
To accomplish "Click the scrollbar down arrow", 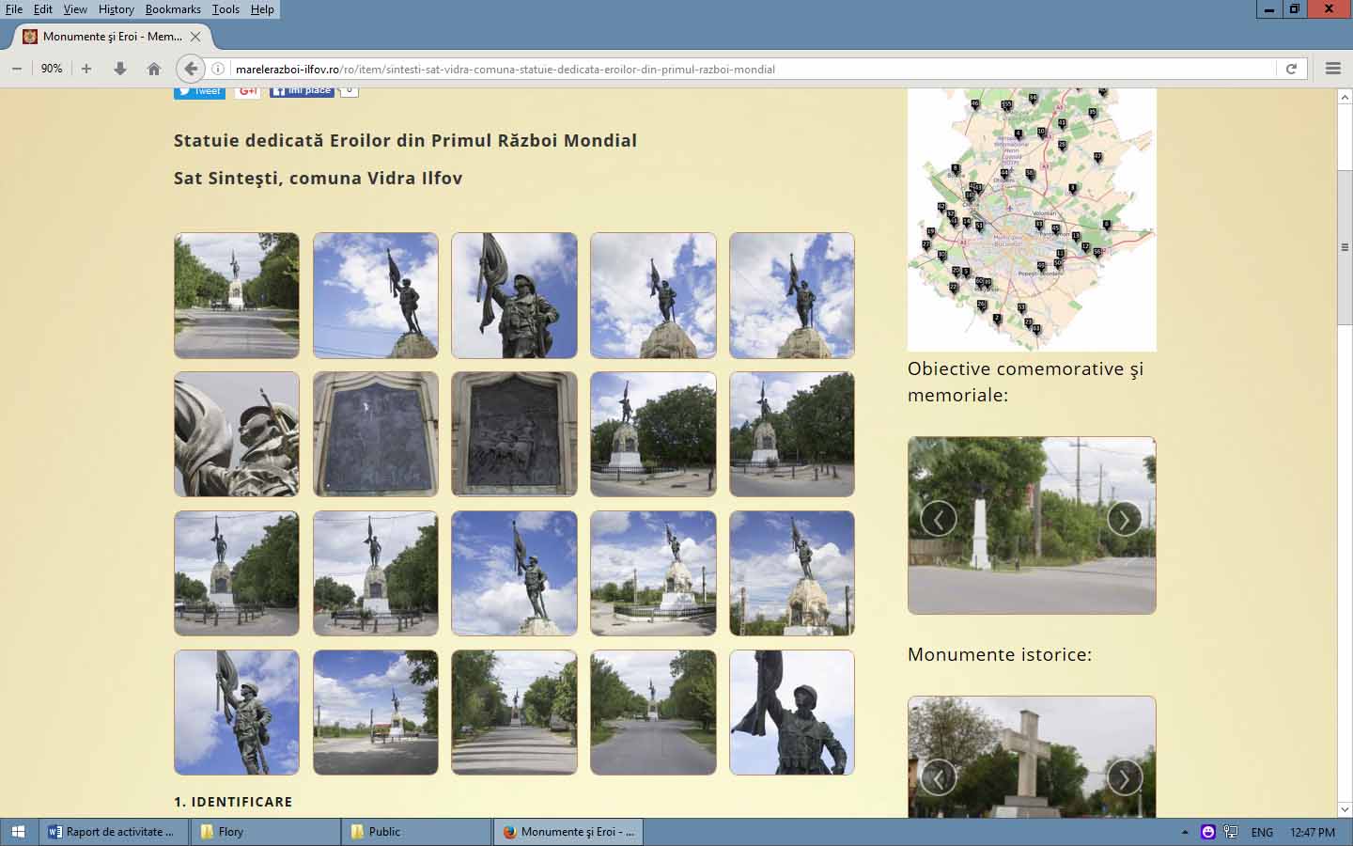I will pyautogui.click(x=1345, y=809).
